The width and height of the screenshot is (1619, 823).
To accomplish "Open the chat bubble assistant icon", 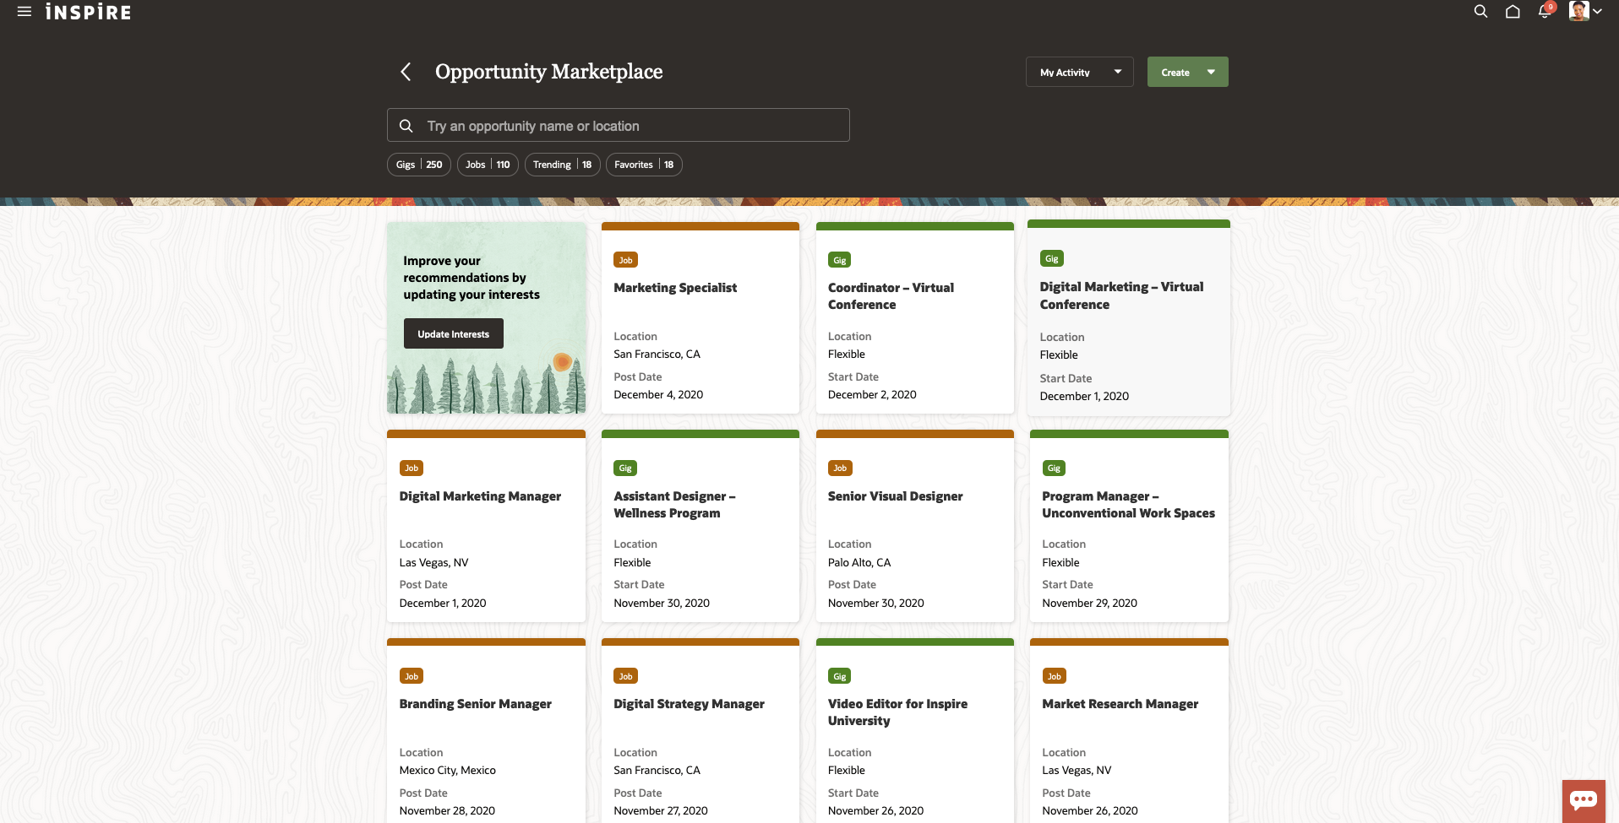I will [x=1583, y=800].
